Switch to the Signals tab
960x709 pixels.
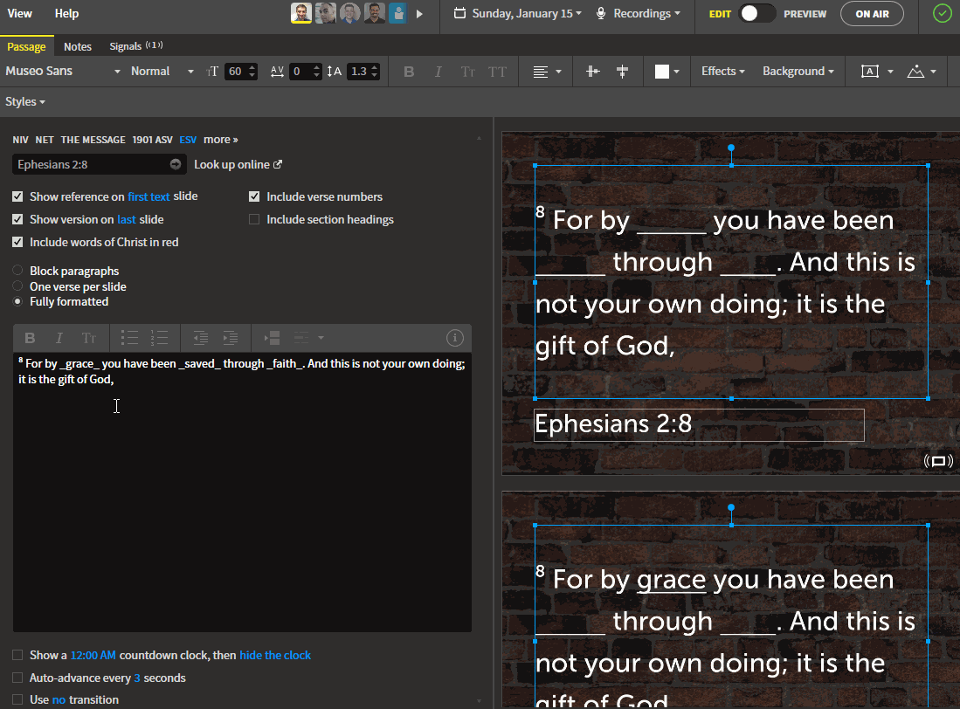click(x=136, y=46)
